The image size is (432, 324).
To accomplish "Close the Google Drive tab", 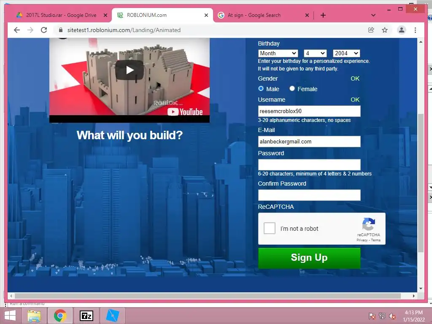I will pyautogui.click(x=105, y=15).
